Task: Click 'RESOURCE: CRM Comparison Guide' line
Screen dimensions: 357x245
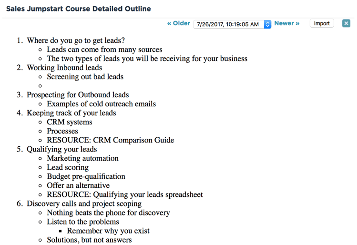Action: pyautogui.click(x=111, y=140)
